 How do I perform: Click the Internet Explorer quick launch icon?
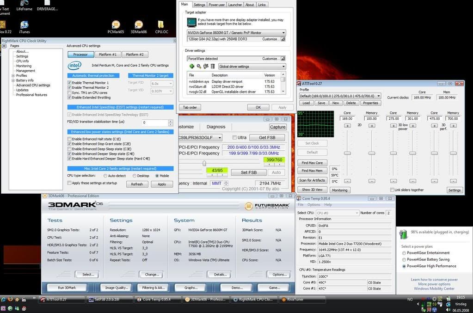click(x=3, y=300)
